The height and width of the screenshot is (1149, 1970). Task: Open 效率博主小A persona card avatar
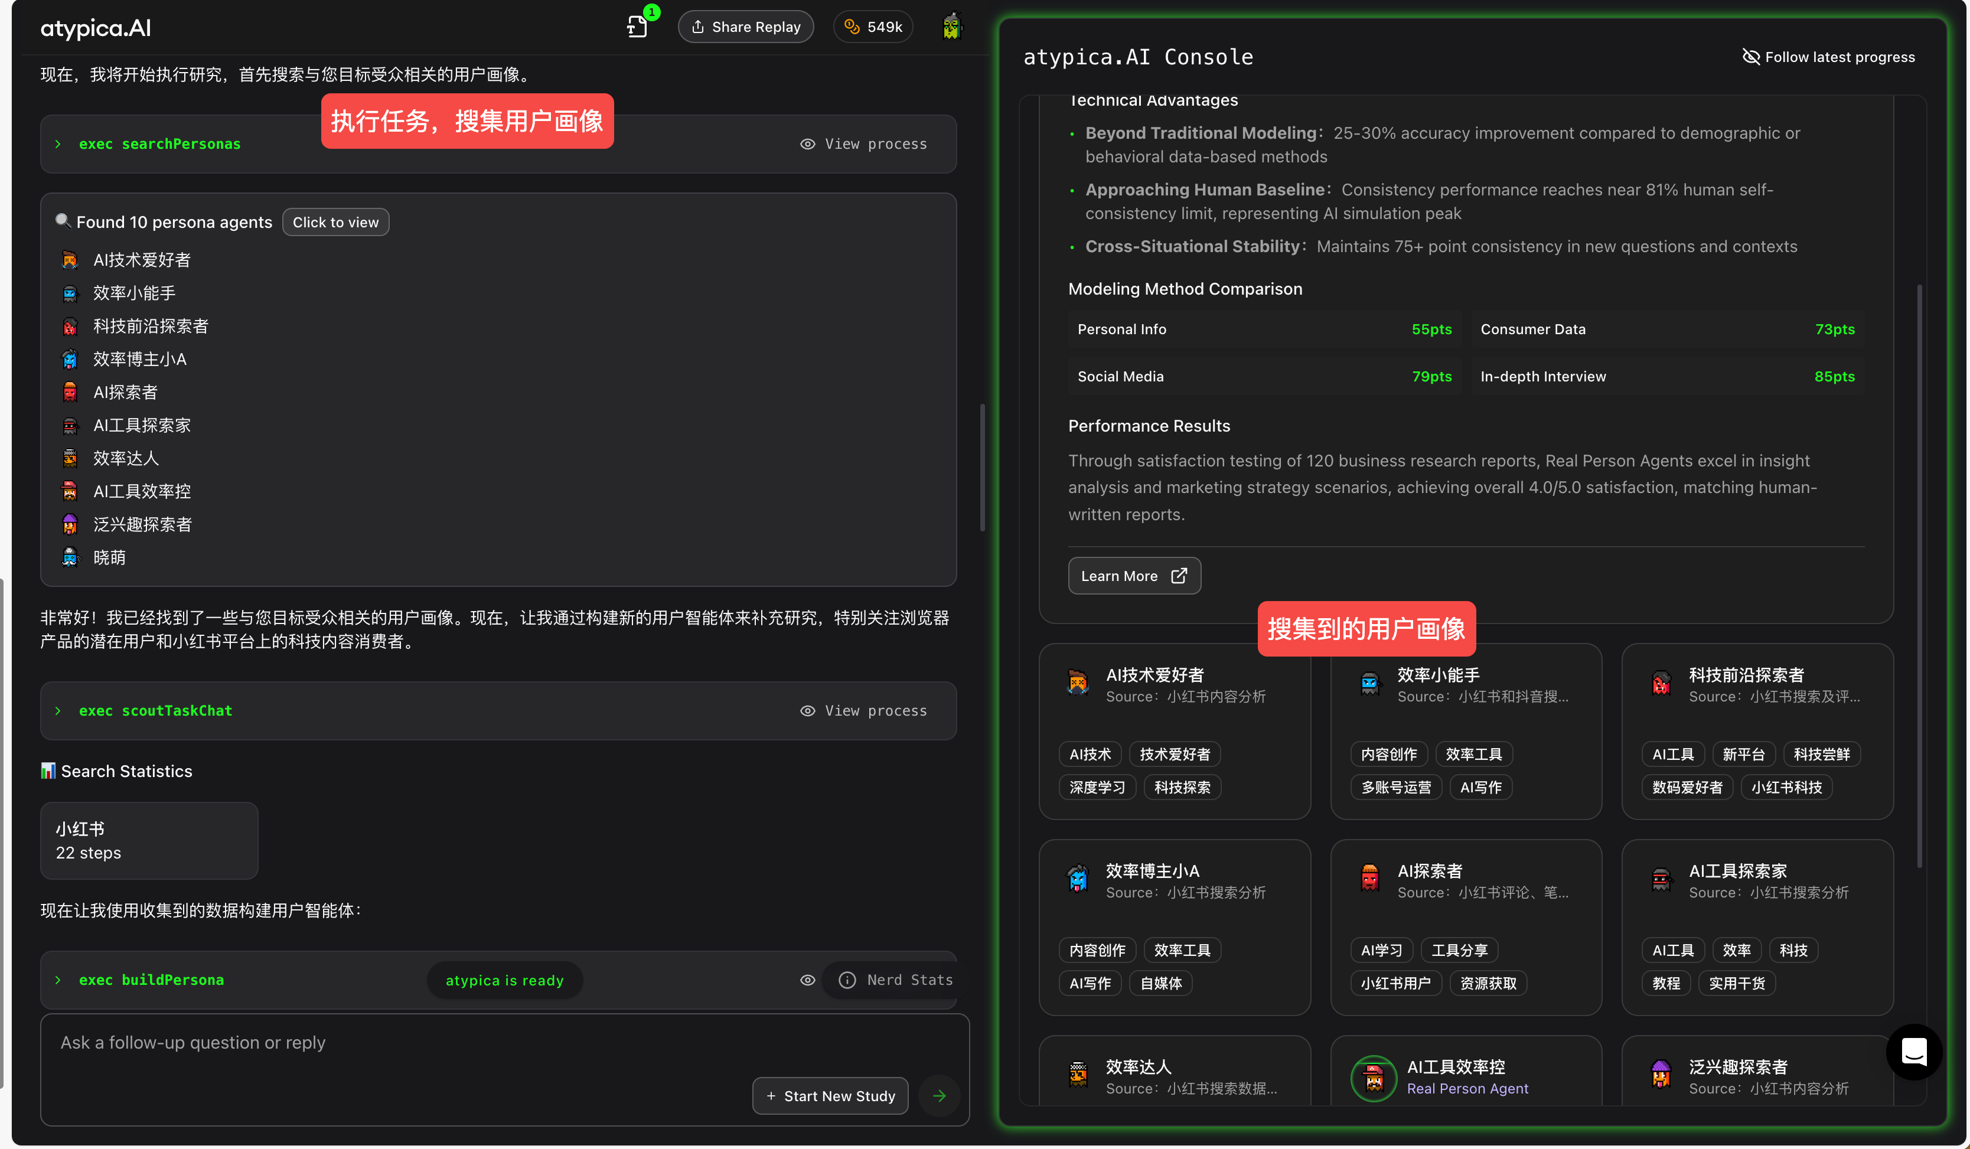click(x=1078, y=879)
